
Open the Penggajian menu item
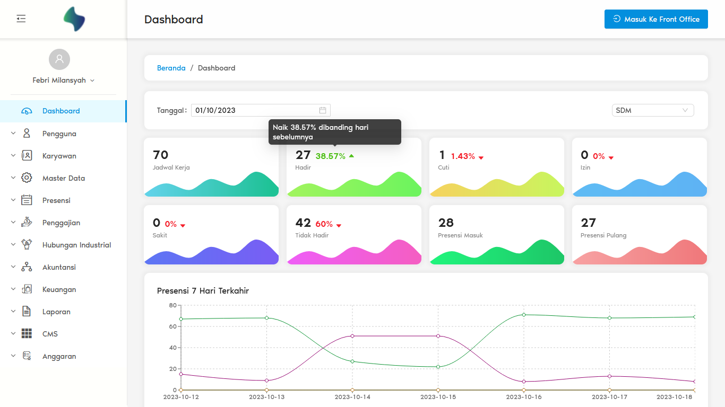[x=63, y=223]
